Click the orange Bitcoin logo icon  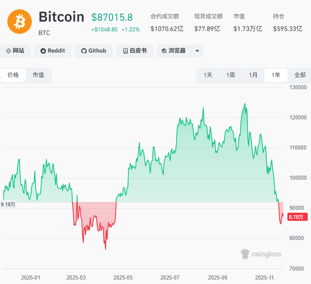point(19,22)
